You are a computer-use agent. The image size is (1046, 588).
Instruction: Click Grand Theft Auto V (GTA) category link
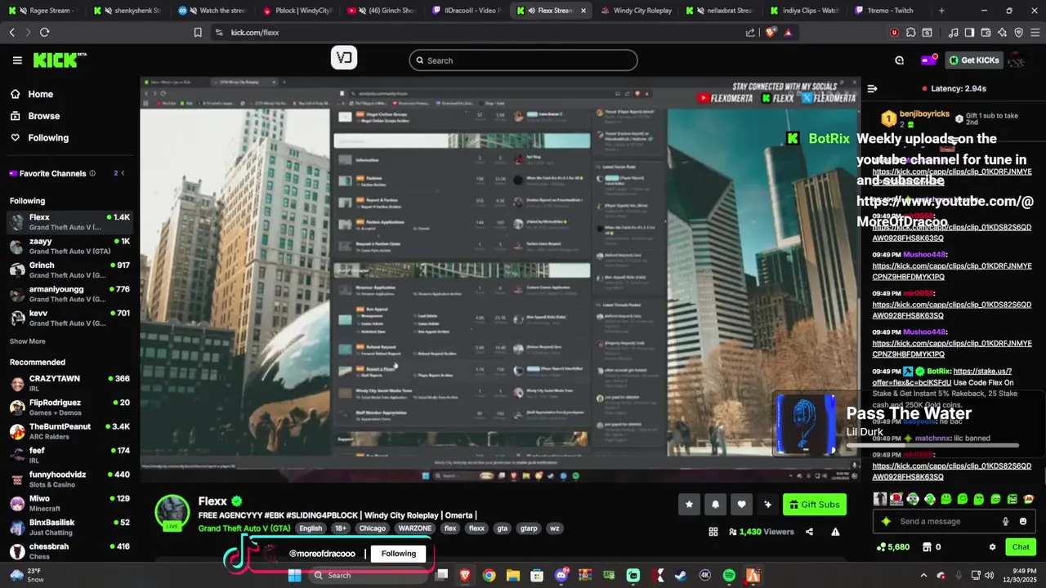pos(244,528)
